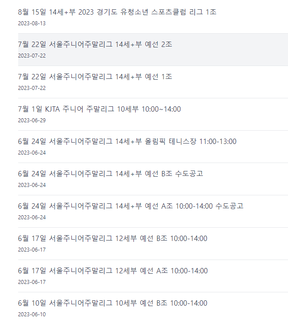
Task: Open the 7월 22일 14세+부 예선 1조 post
Action: [95, 77]
